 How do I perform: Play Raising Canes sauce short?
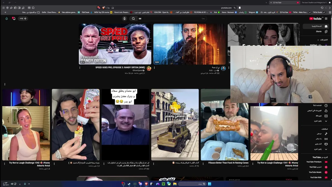click(225, 125)
